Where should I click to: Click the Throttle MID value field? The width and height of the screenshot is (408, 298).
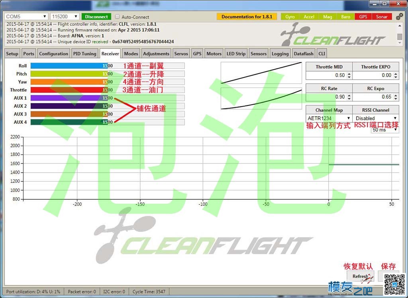(x=329, y=75)
